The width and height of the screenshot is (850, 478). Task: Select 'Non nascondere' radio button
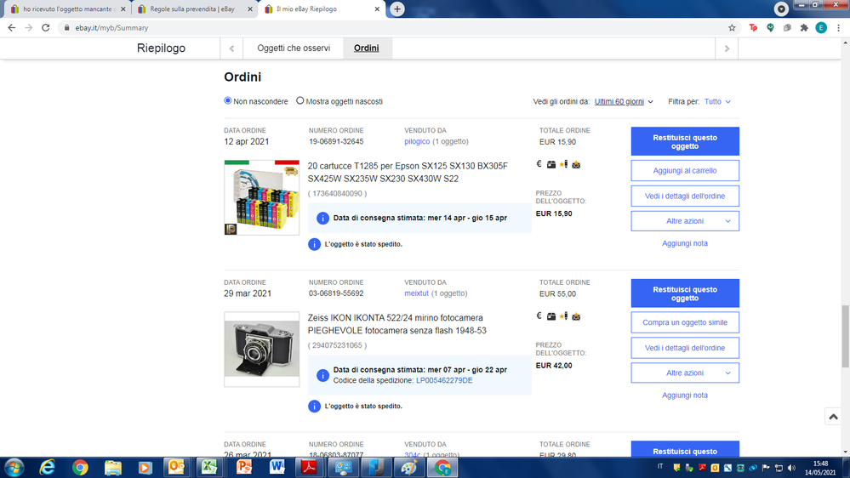228,101
